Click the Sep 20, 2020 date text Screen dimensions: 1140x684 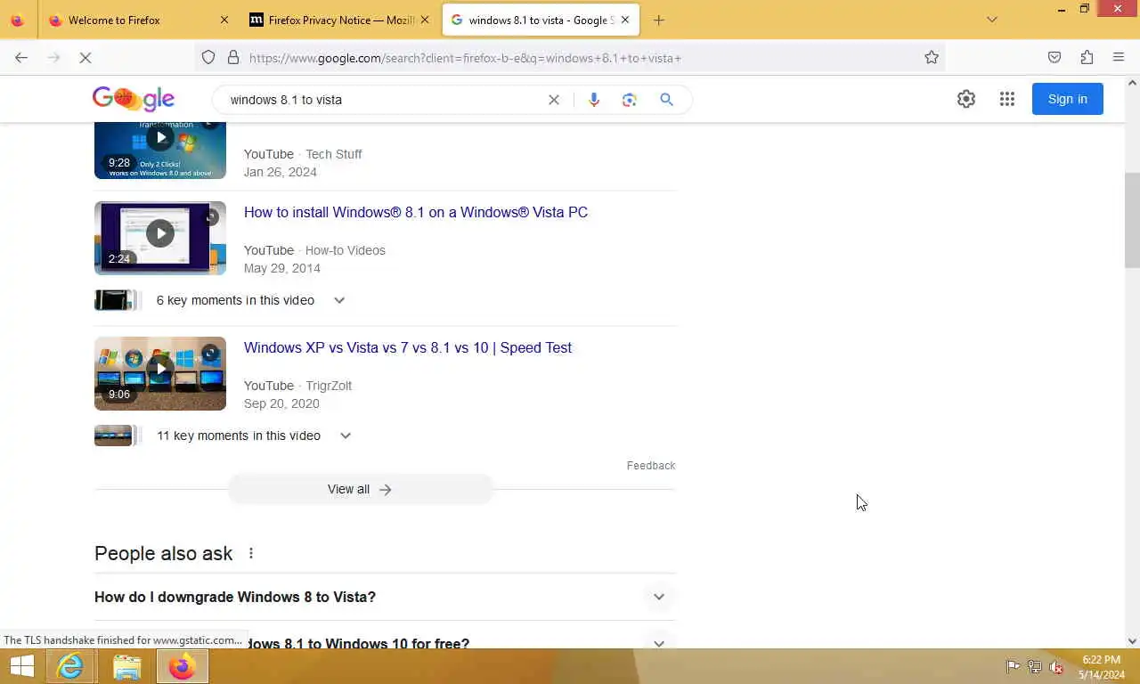[281, 403]
